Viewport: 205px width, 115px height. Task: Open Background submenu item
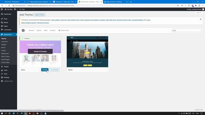click(5, 53)
